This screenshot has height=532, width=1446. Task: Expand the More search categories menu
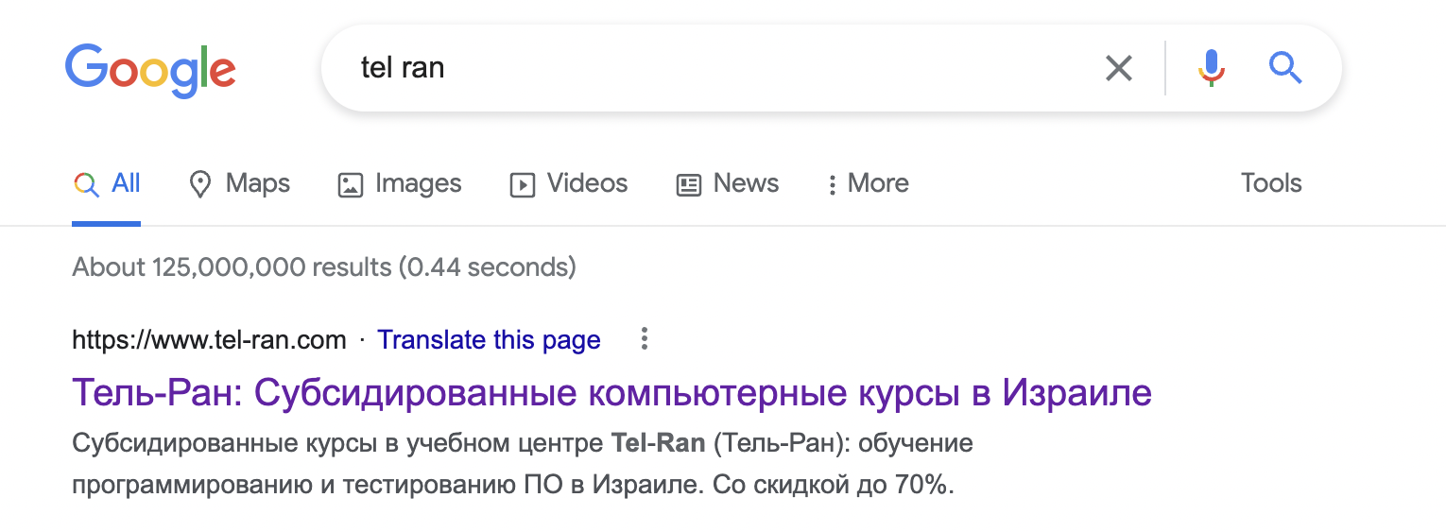[868, 183]
